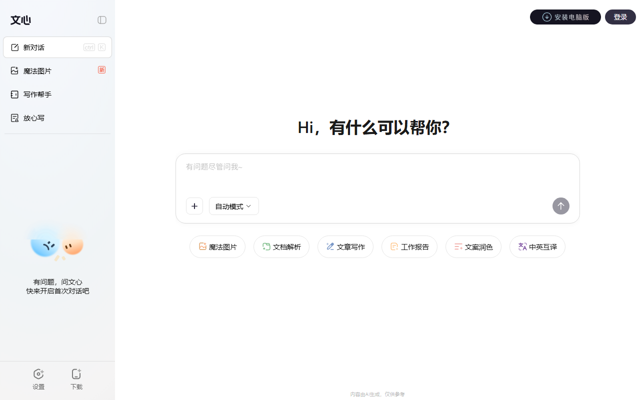640x400 pixels.
Task: Click the heading Hi，有什么可以帮你?
Action: (374, 127)
